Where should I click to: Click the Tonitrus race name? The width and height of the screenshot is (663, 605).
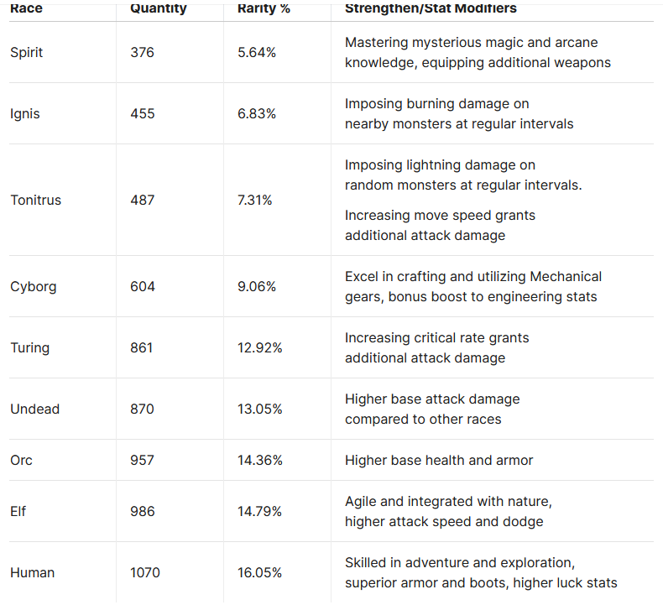[36, 200]
